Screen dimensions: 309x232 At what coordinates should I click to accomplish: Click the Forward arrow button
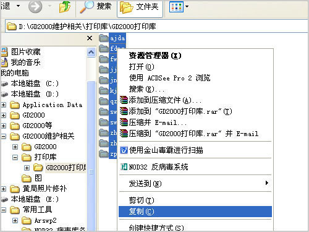pyautogui.click(x=35, y=6)
